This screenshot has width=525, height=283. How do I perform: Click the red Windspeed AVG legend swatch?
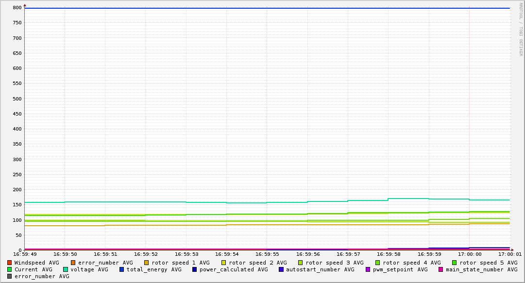10,263
